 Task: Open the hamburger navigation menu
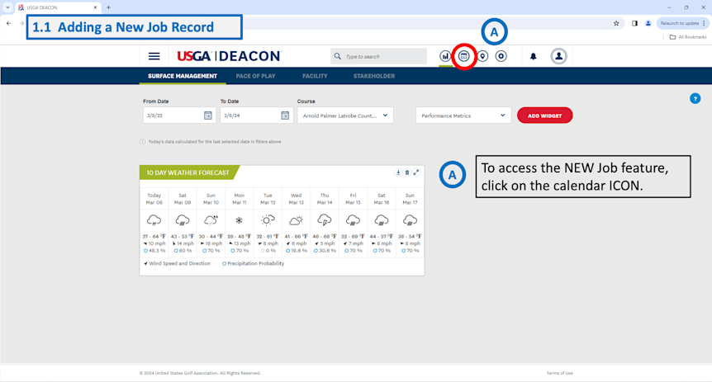click(x=154, y=56)
